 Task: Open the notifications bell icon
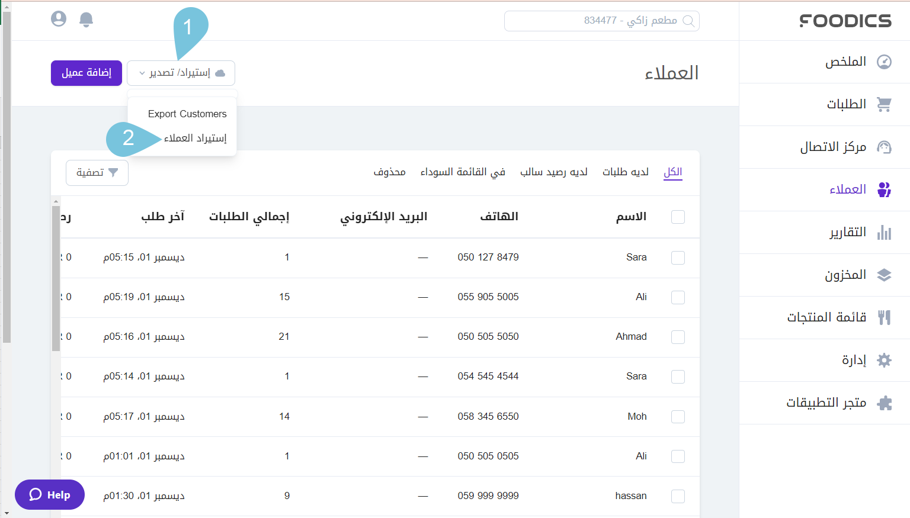point(86,19)
